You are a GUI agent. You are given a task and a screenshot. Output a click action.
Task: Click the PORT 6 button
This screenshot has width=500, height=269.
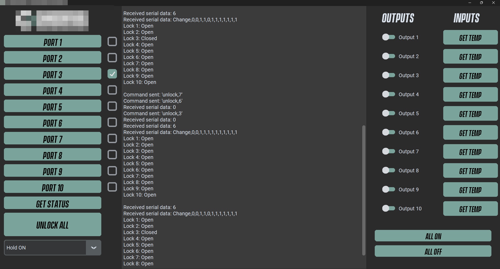click(x=53, y=122)
